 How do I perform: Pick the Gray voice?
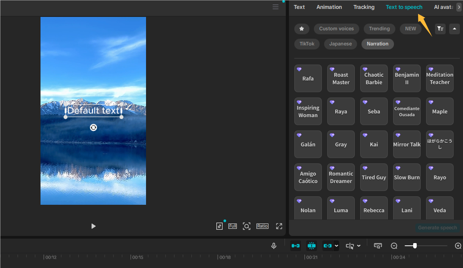click(341, 144)
